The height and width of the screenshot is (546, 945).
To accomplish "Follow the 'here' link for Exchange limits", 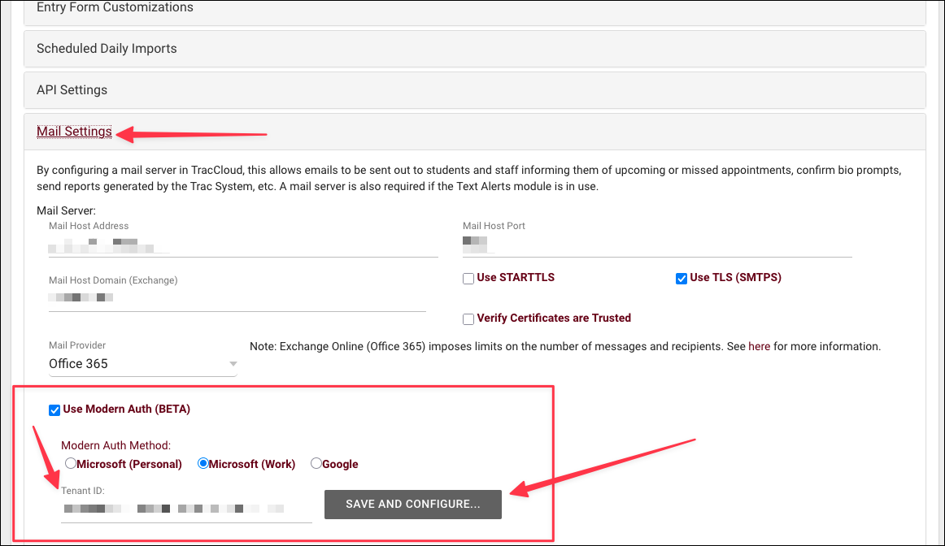I will pos(759,347).
